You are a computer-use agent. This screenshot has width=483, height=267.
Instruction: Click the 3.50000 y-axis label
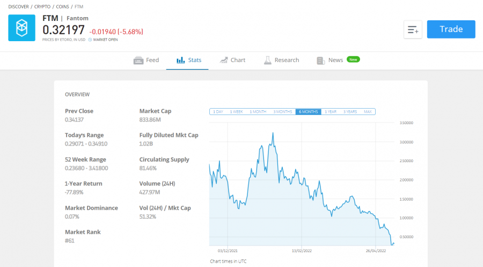[406, 123]
